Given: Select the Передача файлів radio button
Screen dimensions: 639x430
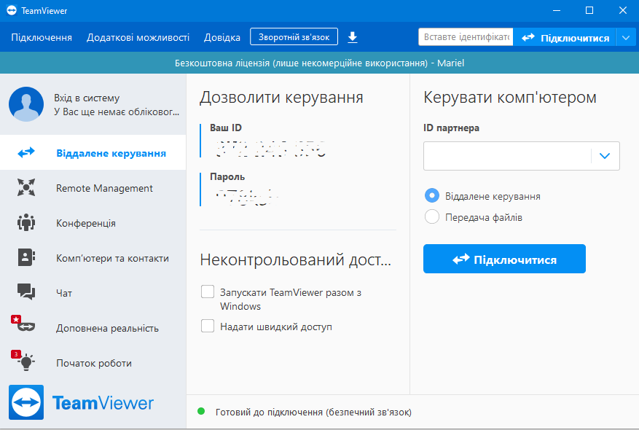Looking at the screenshot, I should [x=431, y=216].
